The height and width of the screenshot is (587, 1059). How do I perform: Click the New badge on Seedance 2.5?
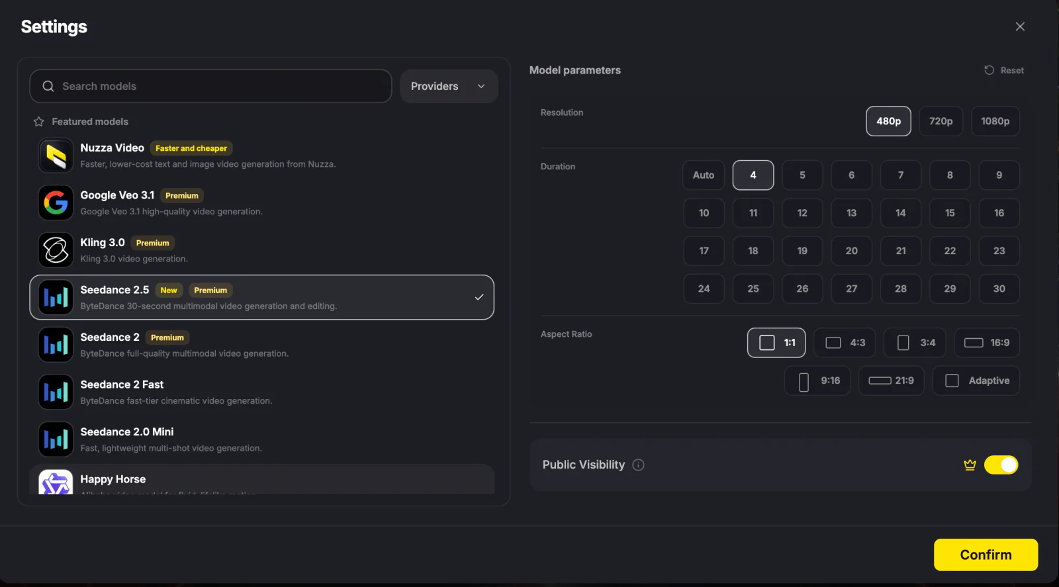pos(169,291)
